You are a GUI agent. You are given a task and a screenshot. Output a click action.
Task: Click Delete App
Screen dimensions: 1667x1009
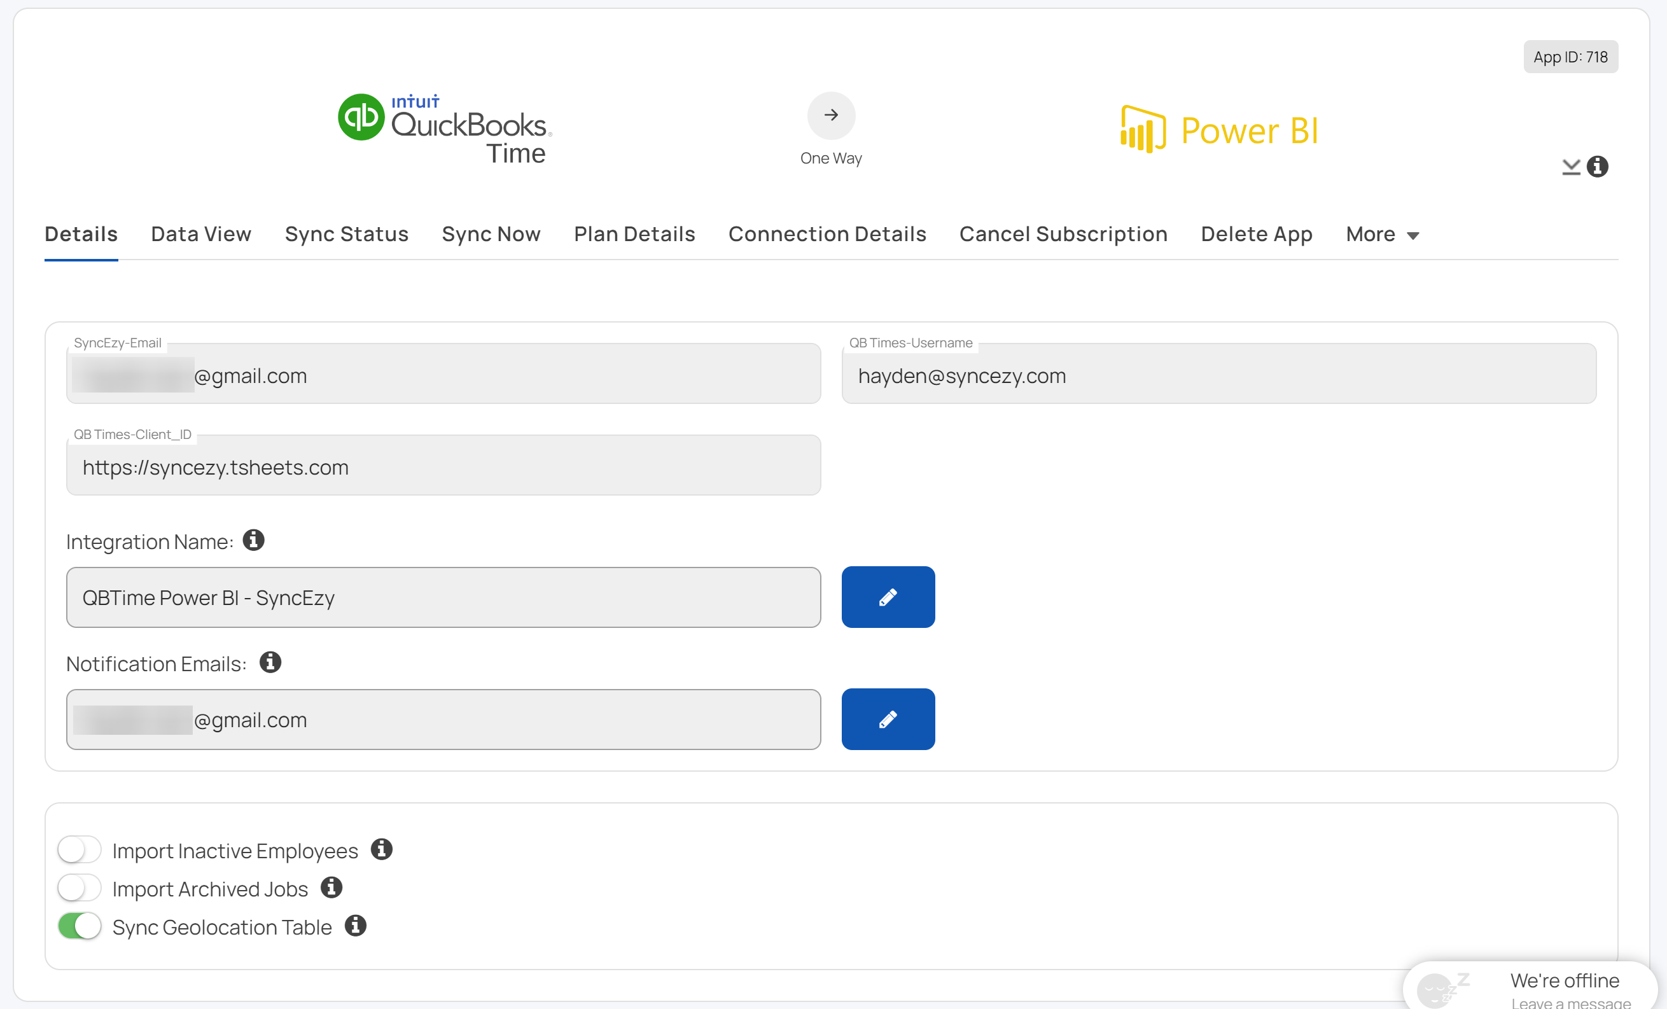(1257, 234)
